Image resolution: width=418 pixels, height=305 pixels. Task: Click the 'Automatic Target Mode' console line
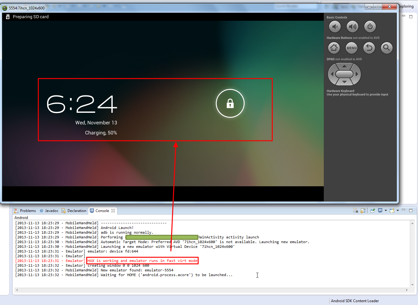click(205, 242)
